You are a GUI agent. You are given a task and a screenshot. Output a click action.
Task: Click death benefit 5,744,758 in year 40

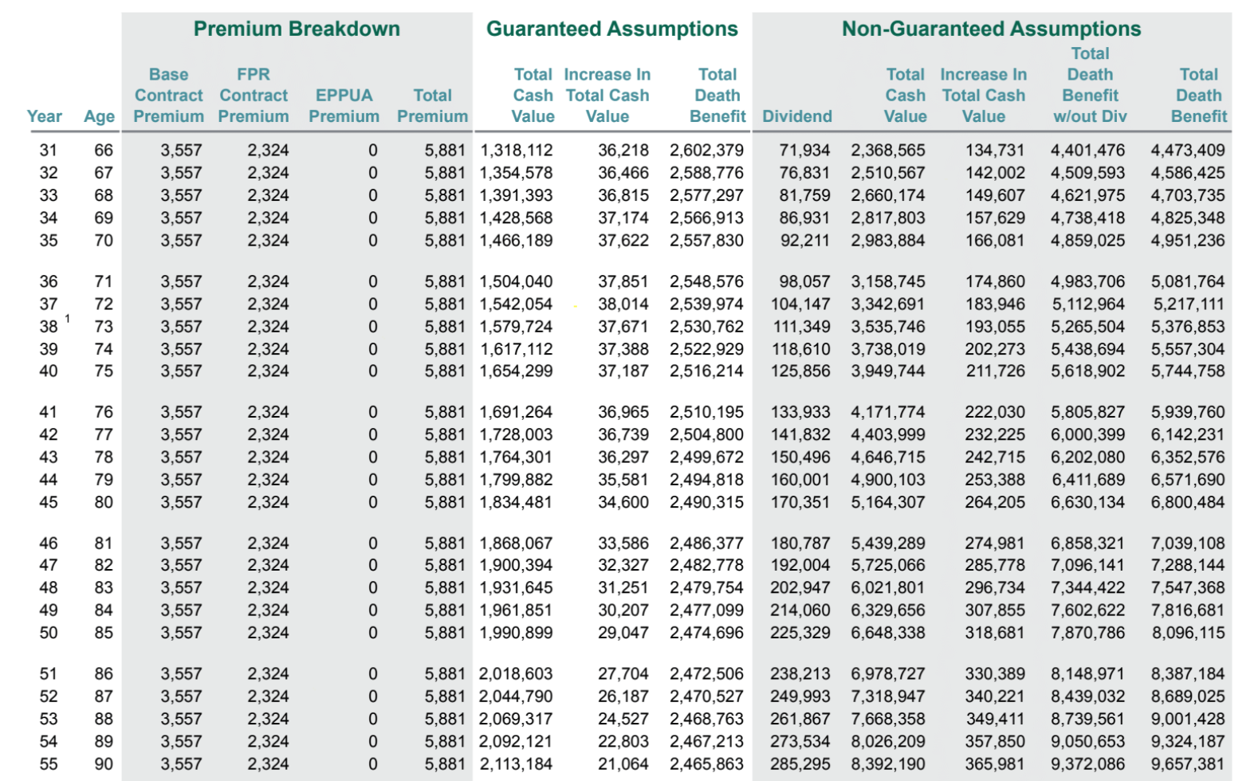pos(1188,371)
